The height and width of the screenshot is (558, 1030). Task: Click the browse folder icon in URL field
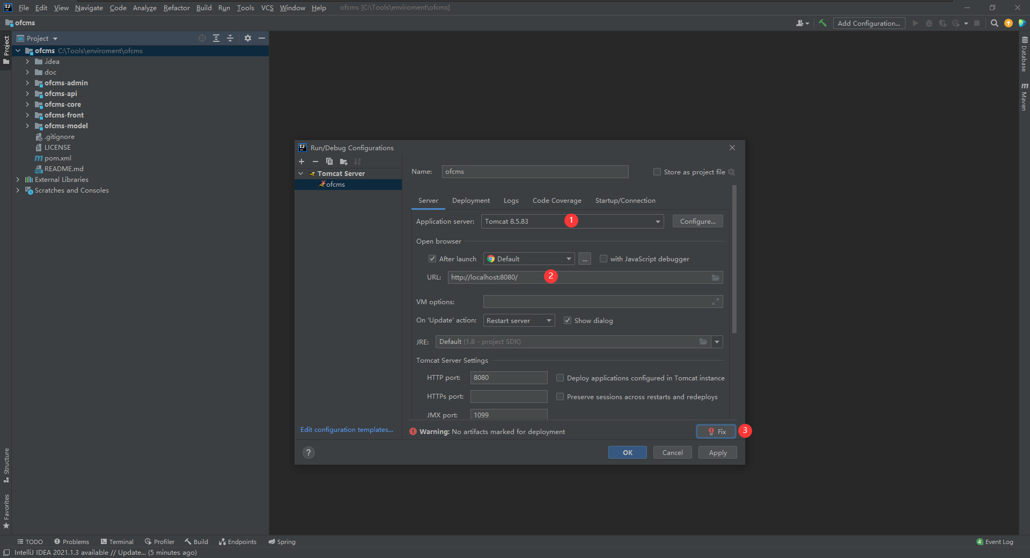coord(716,277)
